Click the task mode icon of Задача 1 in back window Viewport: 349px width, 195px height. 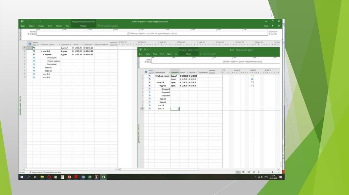(x=34, y=54)
